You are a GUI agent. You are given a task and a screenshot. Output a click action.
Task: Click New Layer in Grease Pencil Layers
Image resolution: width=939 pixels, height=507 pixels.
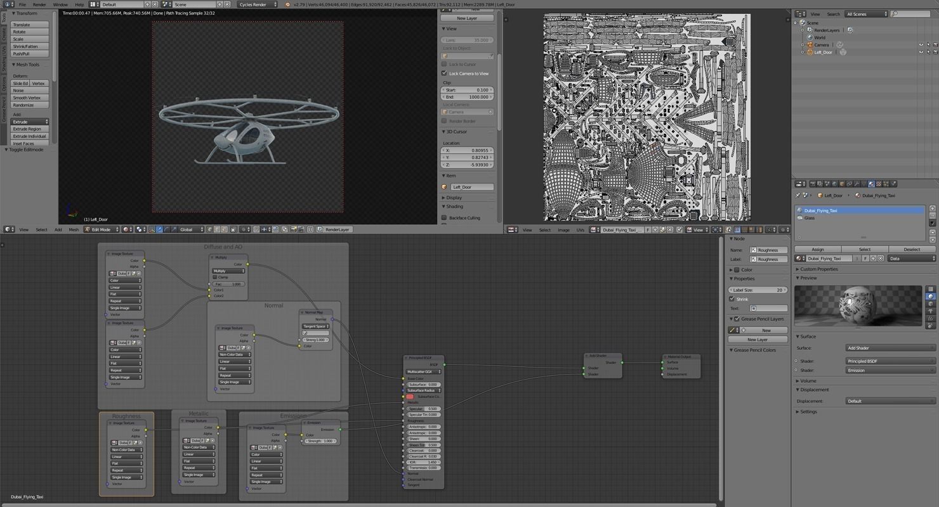pyautogui.click(x=757, y=339)
